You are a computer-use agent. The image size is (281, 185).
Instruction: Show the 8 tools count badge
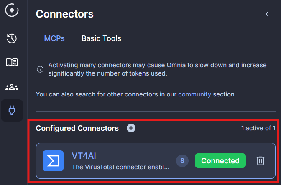(x=182, y=161)
